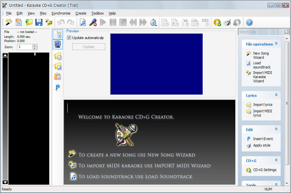Collapse the Edit section in Shortcuts
Image resolution: width=291 pixels, height=193 pixels.
coord(276,129)
